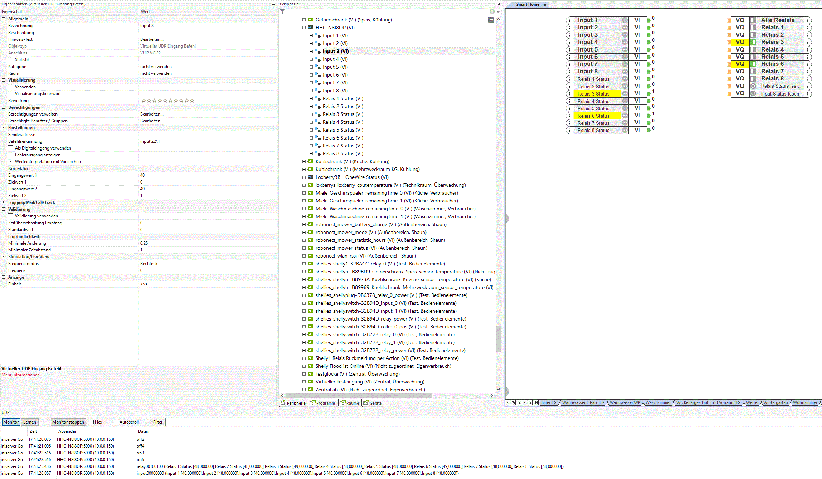Expand the Logging/Mail/Call/Track section
Viewport: 822px width, 479px height.
point(4,202)
